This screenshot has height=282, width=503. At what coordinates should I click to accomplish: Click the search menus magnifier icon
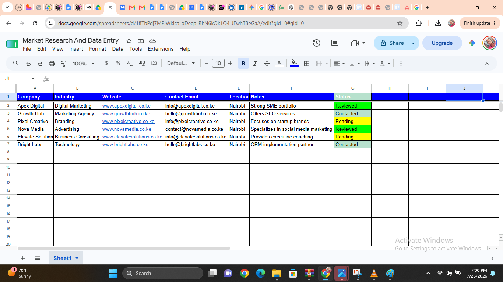[15, 63]
